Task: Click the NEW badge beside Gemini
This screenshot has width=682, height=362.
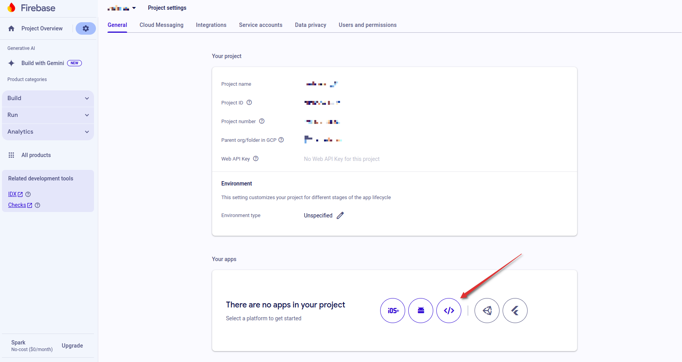Action: [74, 63]
